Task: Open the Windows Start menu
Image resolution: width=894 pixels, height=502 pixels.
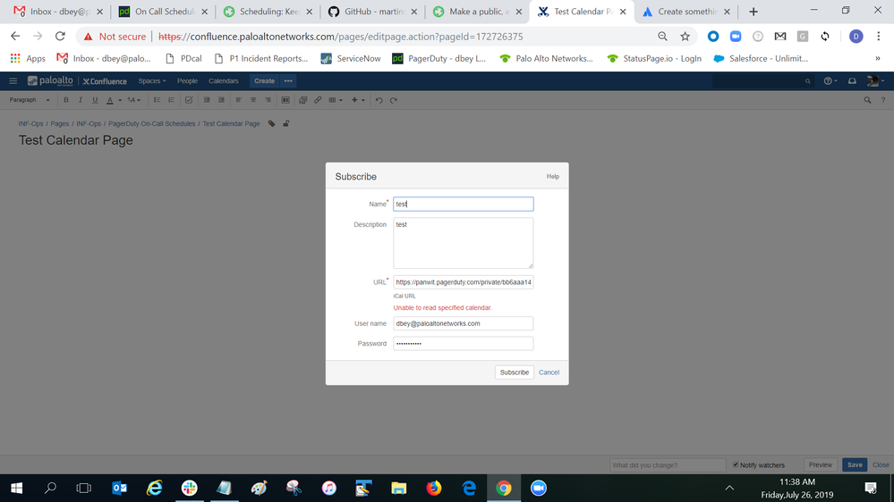Action: click(16, 488)
